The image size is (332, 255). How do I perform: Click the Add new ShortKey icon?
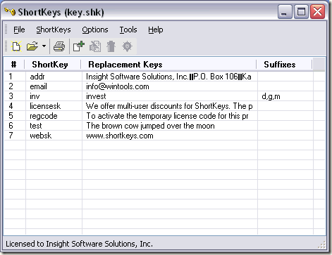coord(78,46)
